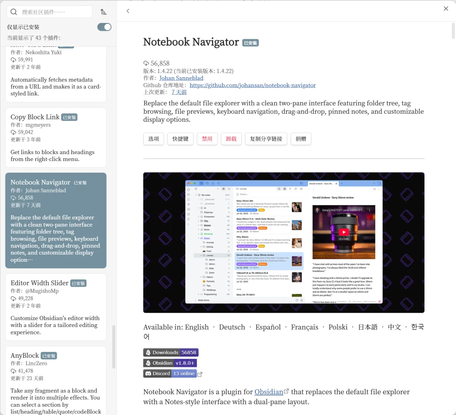Open the Editor Width Slider plugin card
Image resolution: width=456 pixels, height=415 pixels.
coord(56,307)
